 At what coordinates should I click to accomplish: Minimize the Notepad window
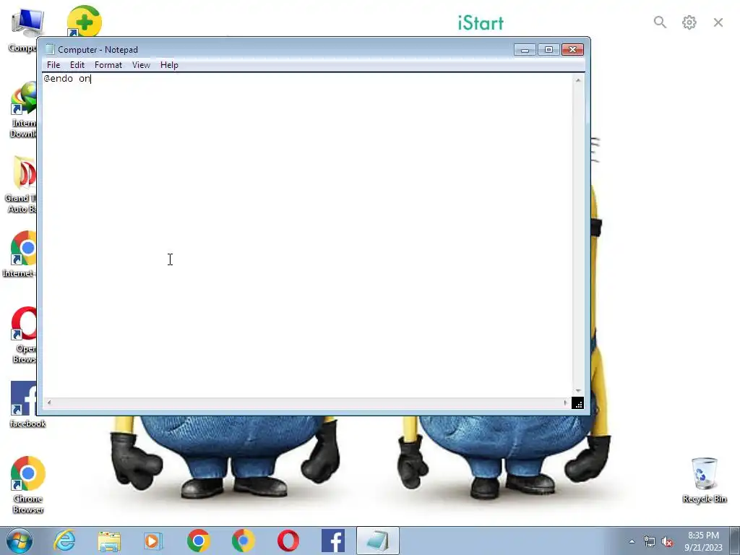(525, 50)
